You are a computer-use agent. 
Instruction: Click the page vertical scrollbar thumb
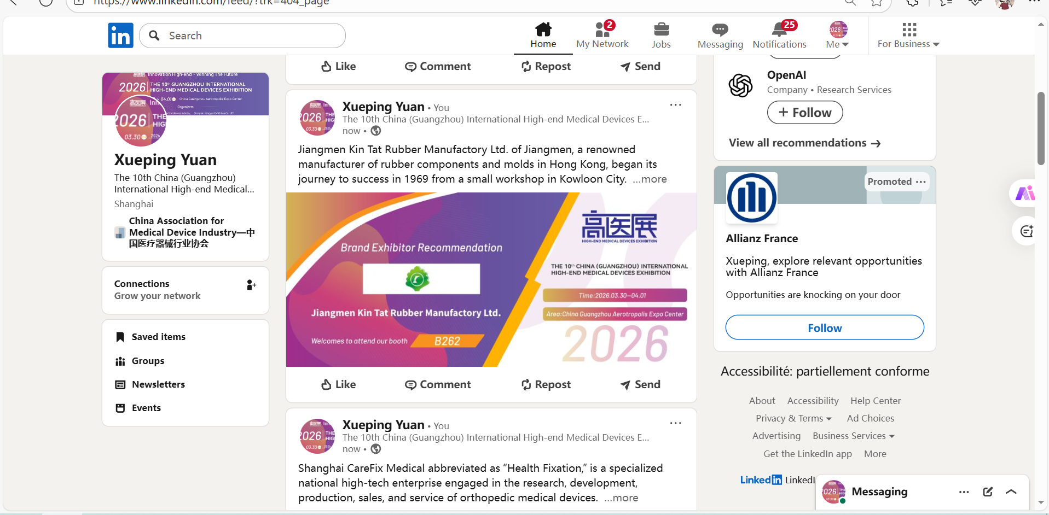tap(1041, 128)
